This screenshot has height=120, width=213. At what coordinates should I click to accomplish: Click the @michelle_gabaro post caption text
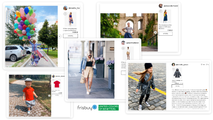click(189, 99)
